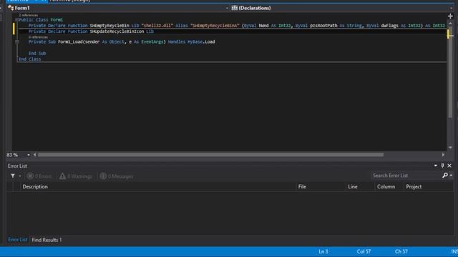The width and height of the screenshot is (458, 257).
Task: Click the Form1_Load method name
Action: coord(70,41)
